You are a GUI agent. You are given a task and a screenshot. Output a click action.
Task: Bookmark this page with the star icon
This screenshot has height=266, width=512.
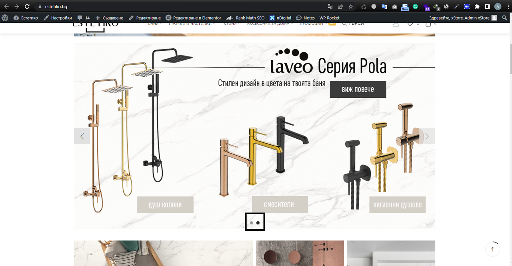point(351,6)
